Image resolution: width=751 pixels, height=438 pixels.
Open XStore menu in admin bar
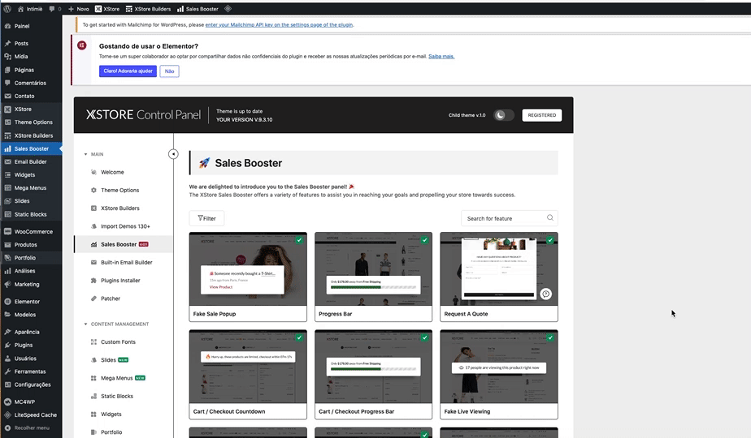click(x=107, y=9)
